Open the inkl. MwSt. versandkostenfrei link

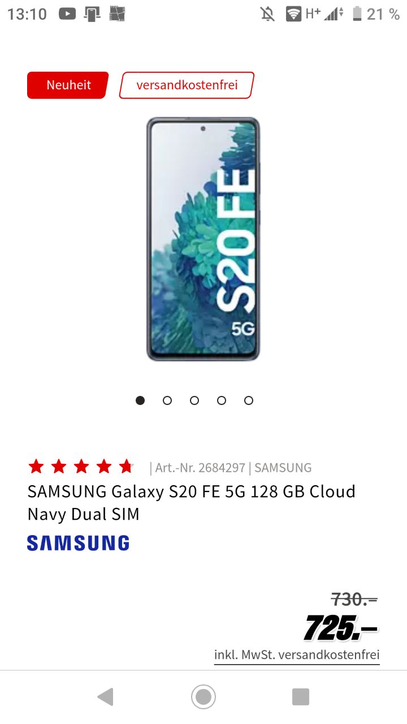[x=297, y=655]
